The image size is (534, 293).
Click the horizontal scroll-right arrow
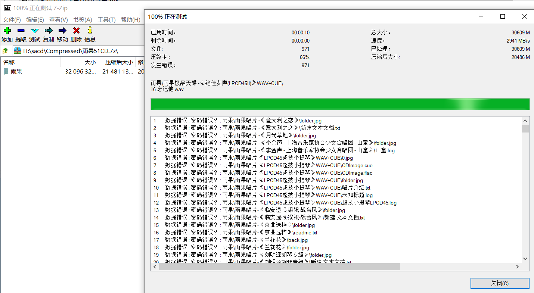[517, 266]
